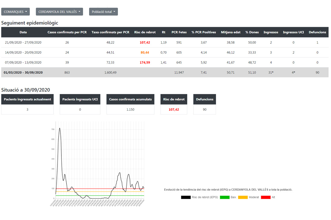The width and height of the screenshot is (331, 220).
Task: Select the 07/09/2020 - 13/09/2020 row date
Action: (x=23, y=63)
